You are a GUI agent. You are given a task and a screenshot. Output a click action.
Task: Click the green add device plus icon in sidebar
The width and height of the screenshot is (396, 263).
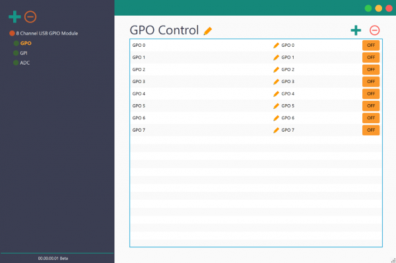[15, 17]
